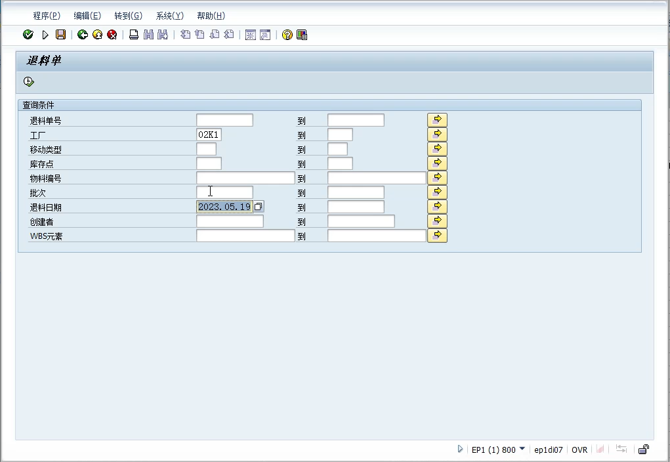Image resolution: width=670 pixels, height=462 pixels.
Task: Click the Customize Local Layout monitor icon
Action: (302, 35)
